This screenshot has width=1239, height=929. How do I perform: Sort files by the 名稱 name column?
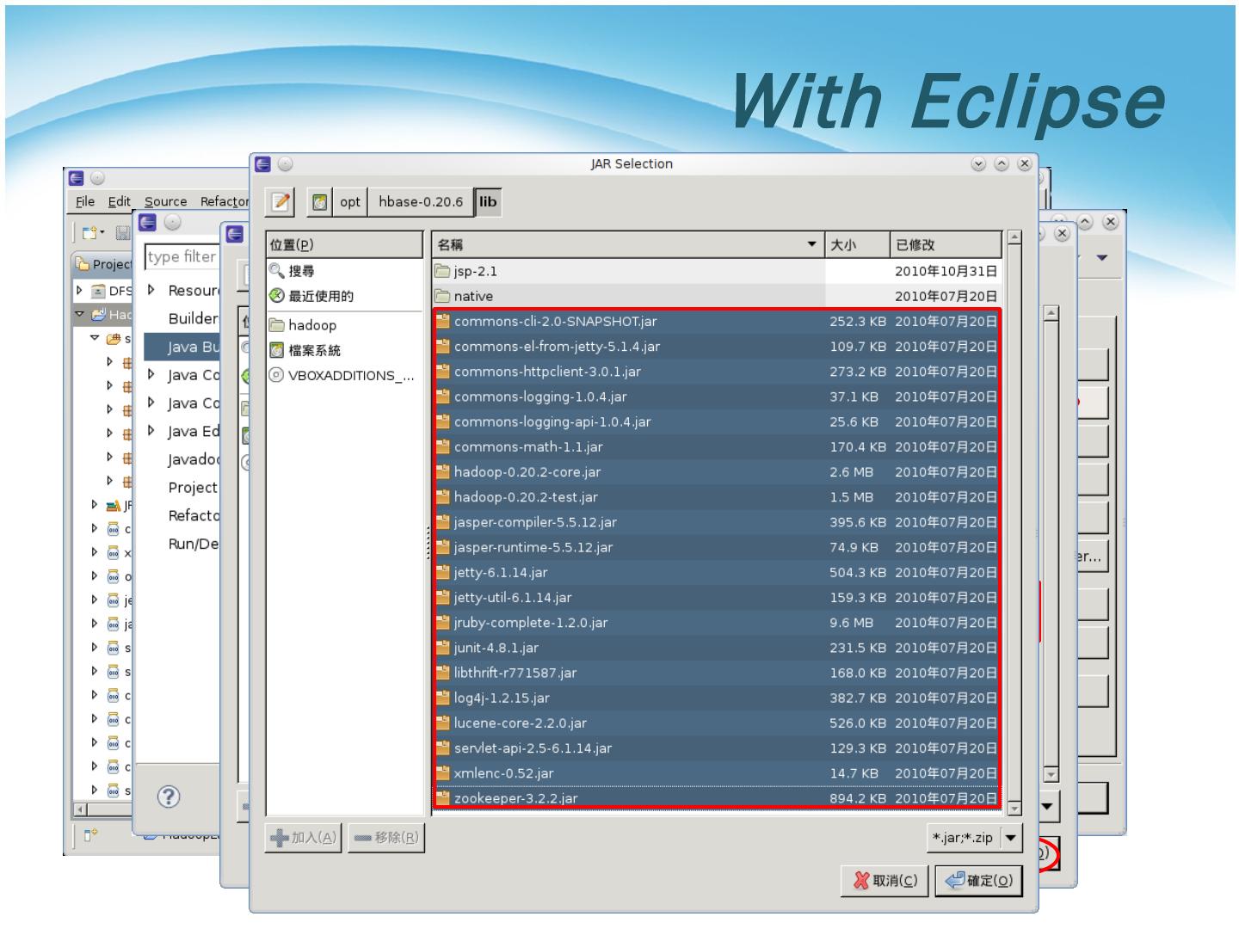(627, 245)
